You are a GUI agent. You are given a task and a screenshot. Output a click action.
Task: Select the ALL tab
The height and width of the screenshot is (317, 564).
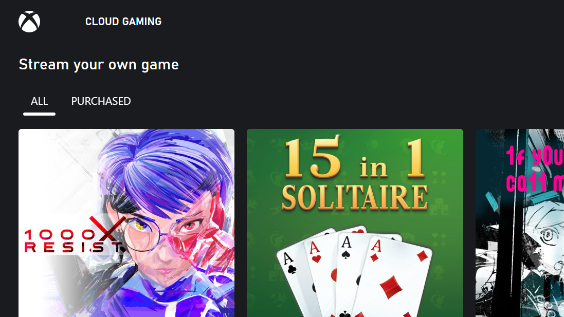tap(39, 101)
